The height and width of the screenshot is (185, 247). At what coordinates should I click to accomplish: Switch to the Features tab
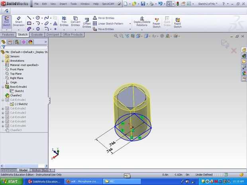click(x=8, y=35)
